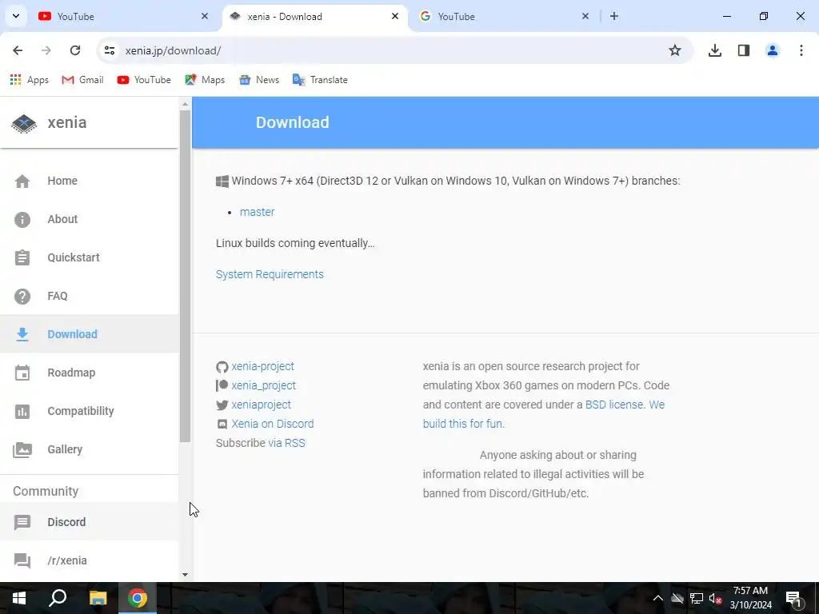Open the BSD license link
This screenshot has width=819, height=614.
(x=614, y=405)
